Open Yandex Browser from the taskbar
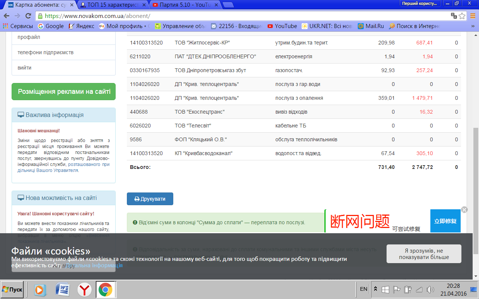Screen dimensions: 479x299 (x=85, y=290)
